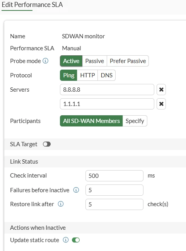This screenshot has width=186, height=251.
Task: Select Prefer Passive probe mode
Action: point(128,61)
